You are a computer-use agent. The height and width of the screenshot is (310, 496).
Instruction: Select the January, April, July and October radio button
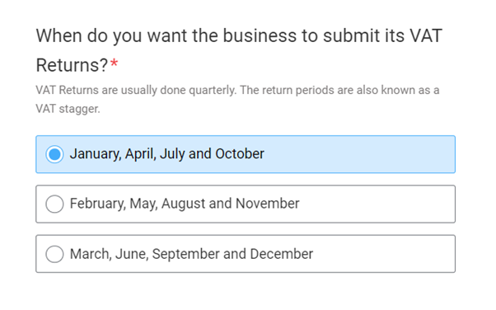[x=54, y=154]
